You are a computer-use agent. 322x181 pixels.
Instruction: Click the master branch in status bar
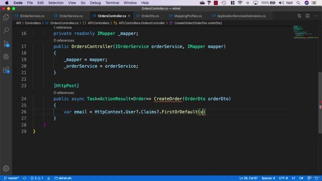11,178
